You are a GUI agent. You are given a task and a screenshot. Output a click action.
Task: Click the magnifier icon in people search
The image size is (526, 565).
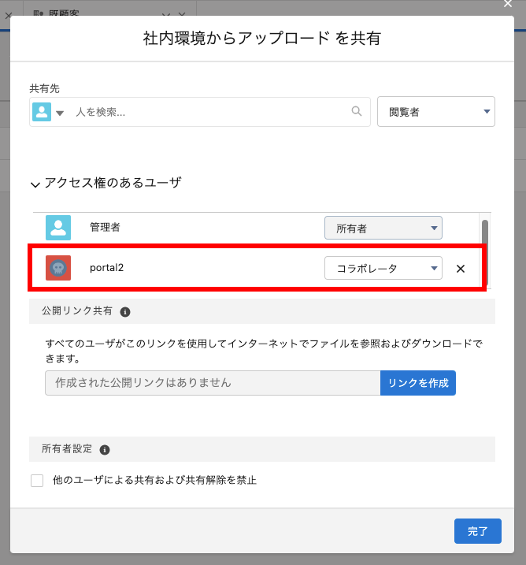click(357, 112)
